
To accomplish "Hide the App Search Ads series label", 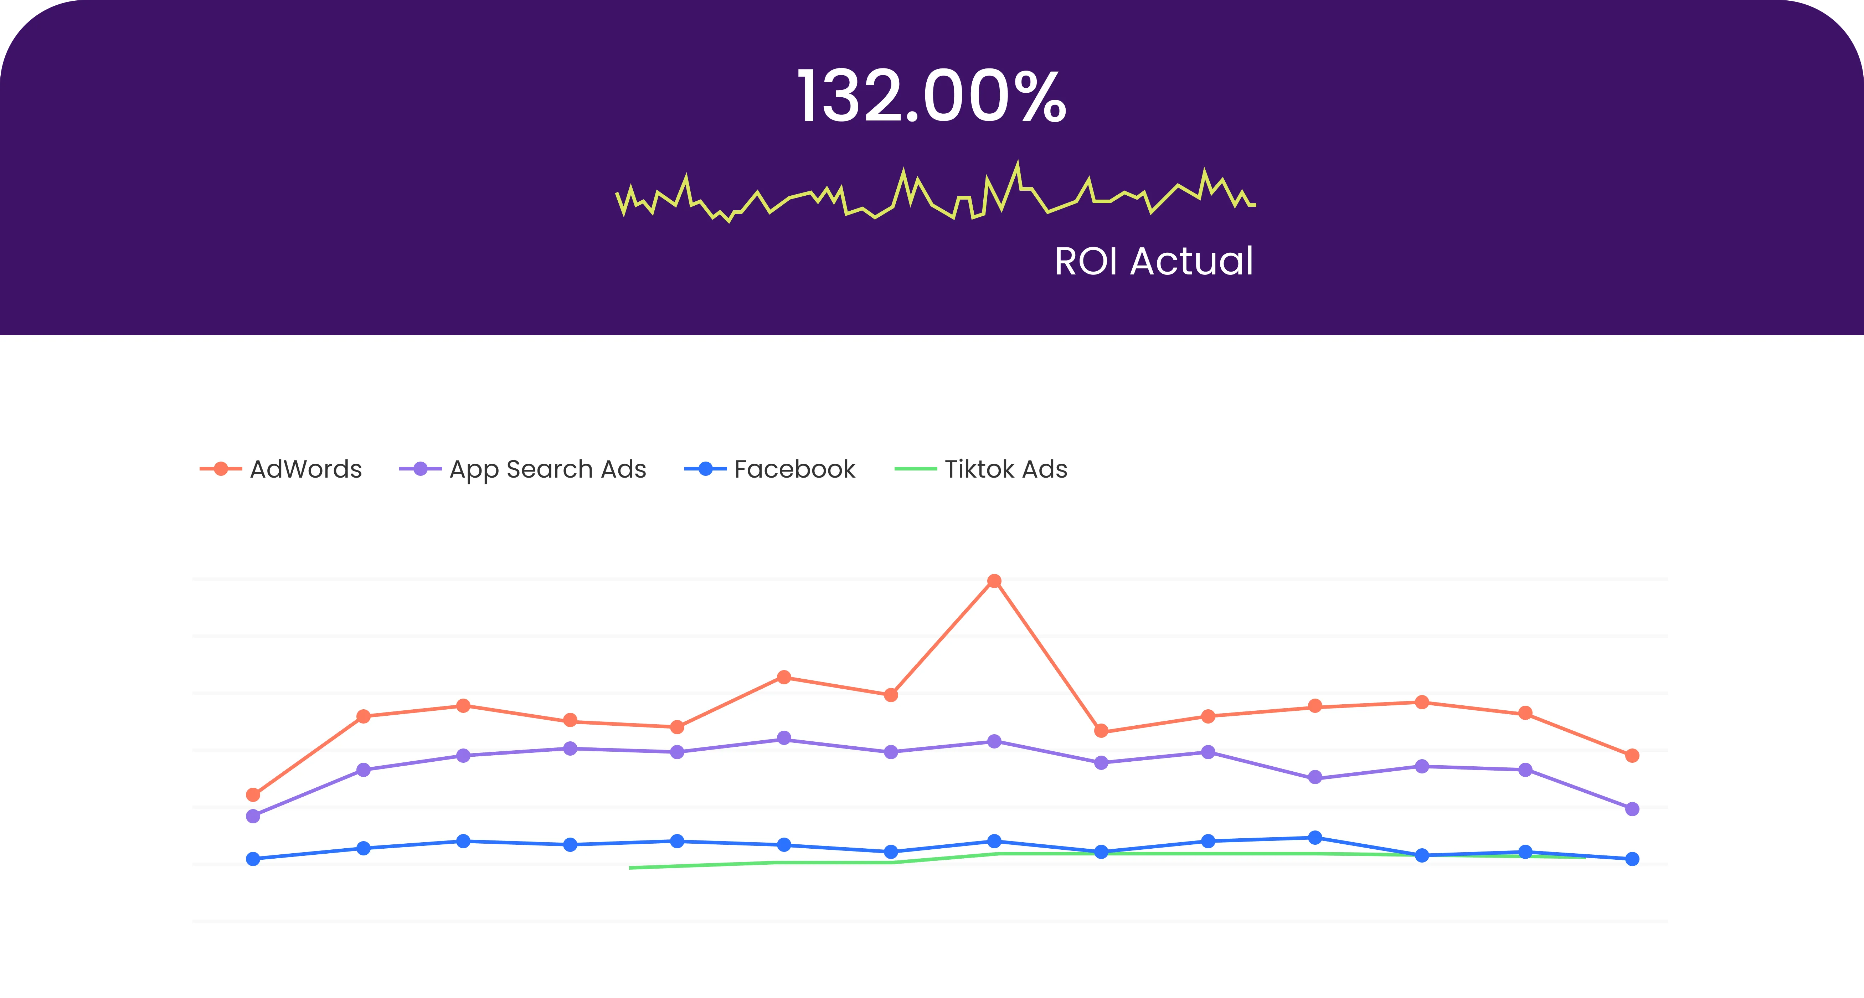I will (x=548, y=469).
